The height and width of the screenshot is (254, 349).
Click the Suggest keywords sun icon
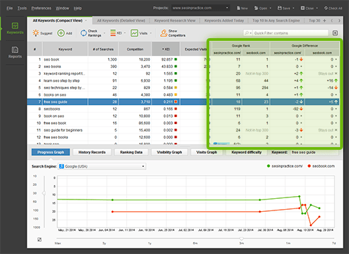point(35,33)
